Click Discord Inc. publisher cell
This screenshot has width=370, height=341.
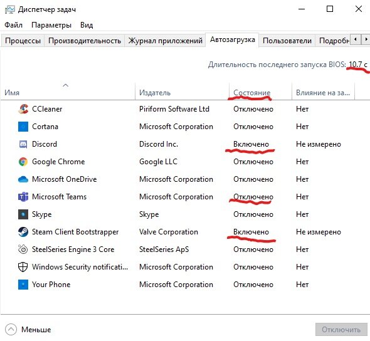point(159,144)
